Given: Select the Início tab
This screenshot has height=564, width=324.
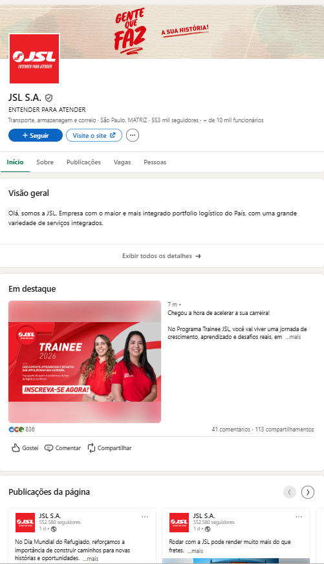Looking at the screenshot, I should 15,162.
